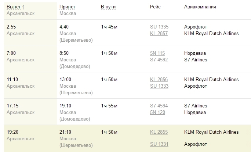Open flight SU 1333 link
The width and height of the screenshot is (251, 152).
[159, 86]
